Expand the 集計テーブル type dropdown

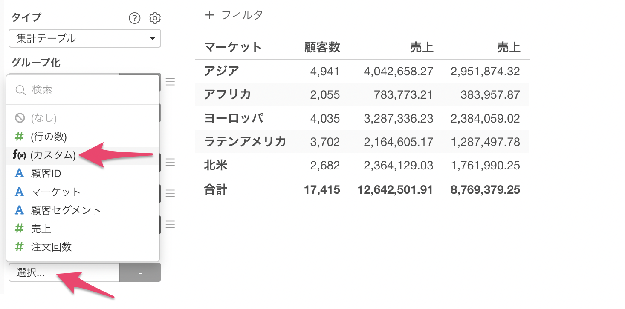[85, 38]
